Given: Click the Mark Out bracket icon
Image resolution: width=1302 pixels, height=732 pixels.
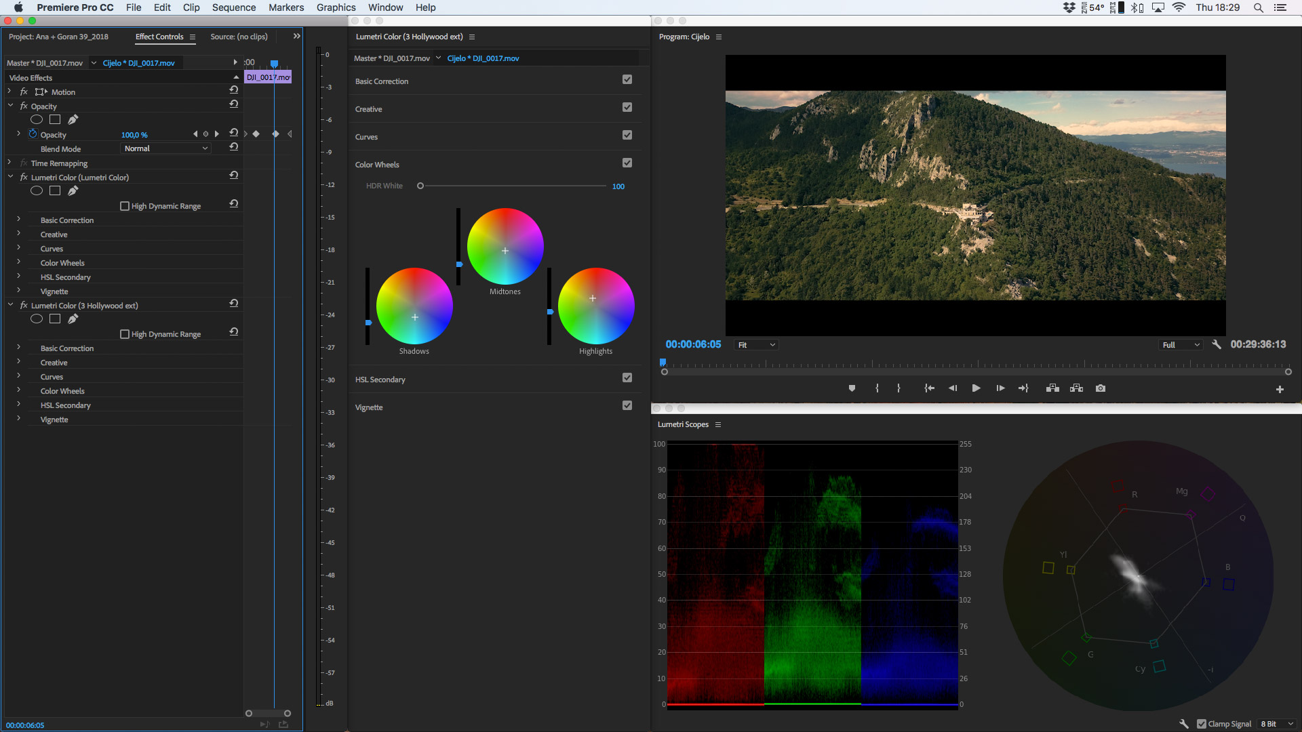Looking at the screenshot, I should coord(899,388).
